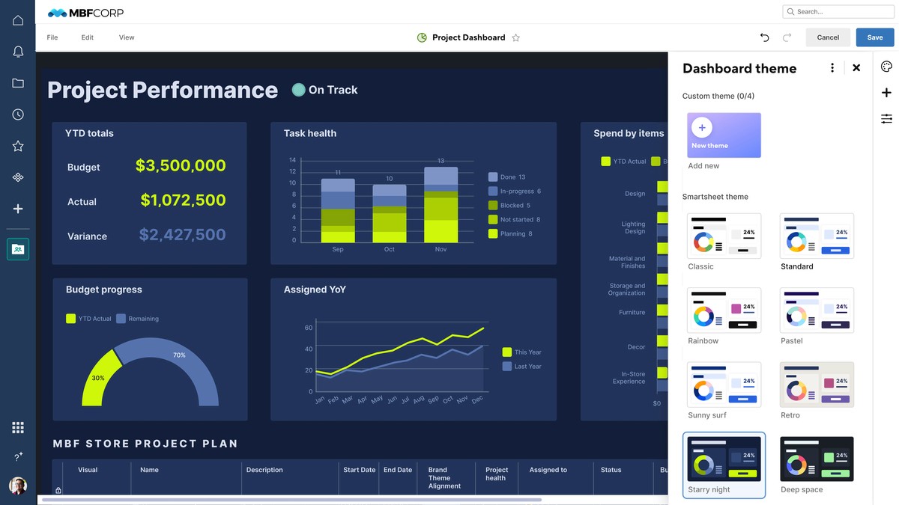The image size is (899, 505).
Task: Open the settings sliders icon
Action: point(886,118)
